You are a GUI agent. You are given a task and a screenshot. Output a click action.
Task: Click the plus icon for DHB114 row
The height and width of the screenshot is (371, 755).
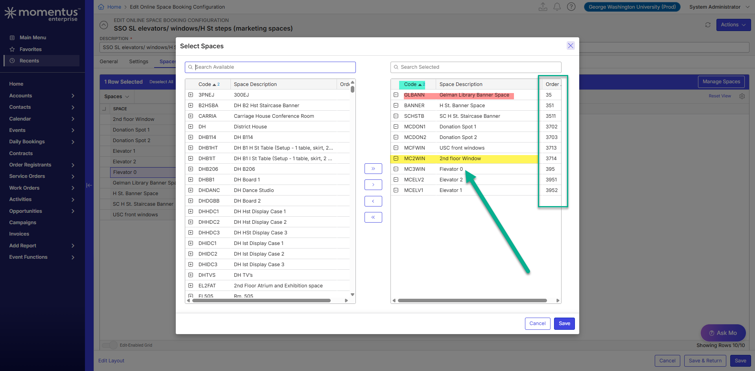(x=191, y=137)
